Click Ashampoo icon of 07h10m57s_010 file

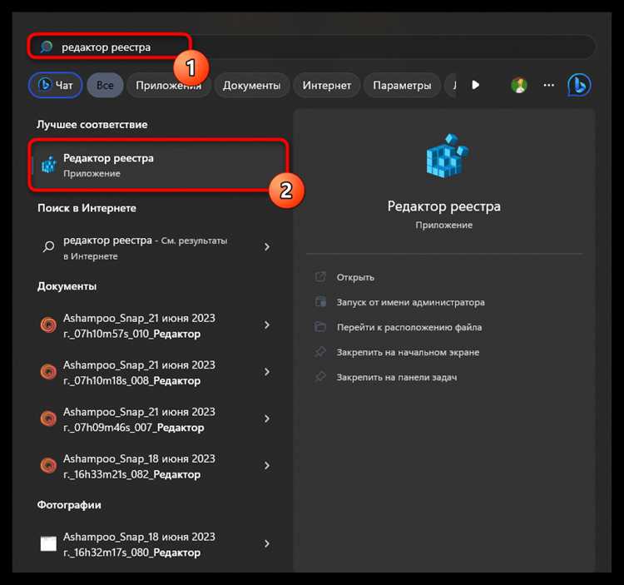pos(48,325)
